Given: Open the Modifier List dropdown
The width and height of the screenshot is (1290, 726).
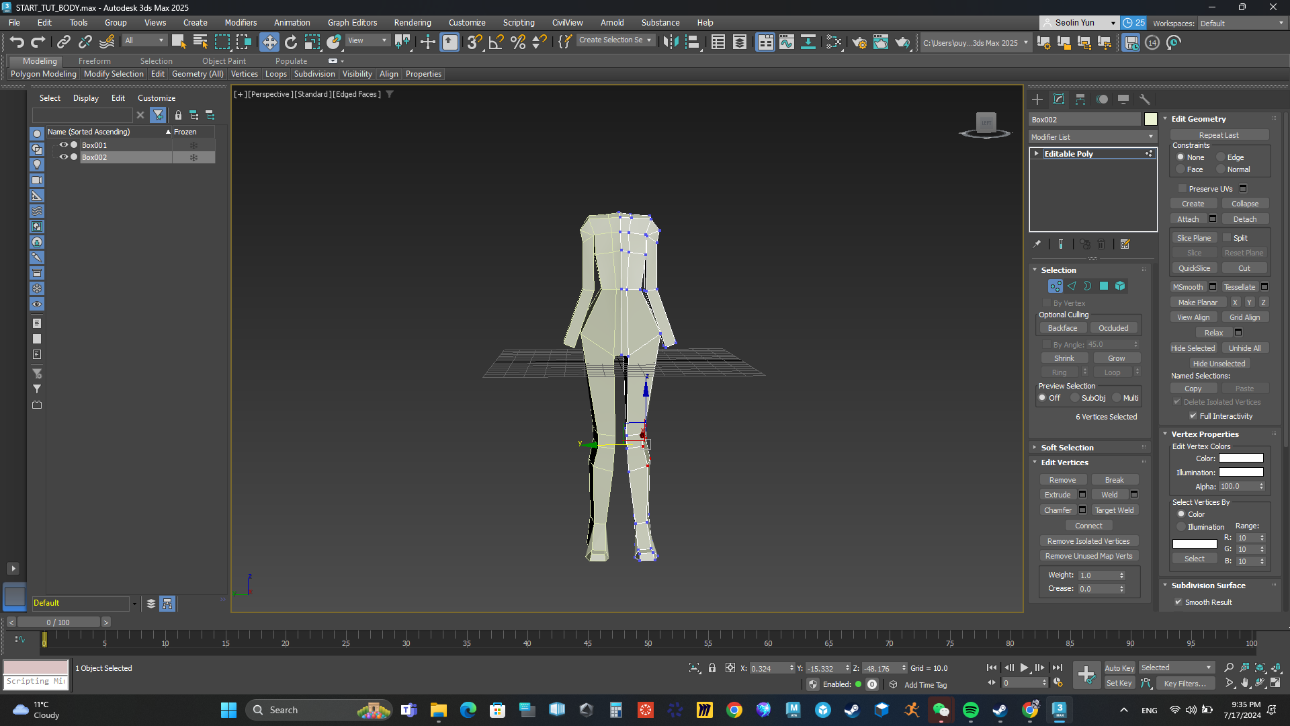Looking at the screenshot, I should pos(1092,137).
